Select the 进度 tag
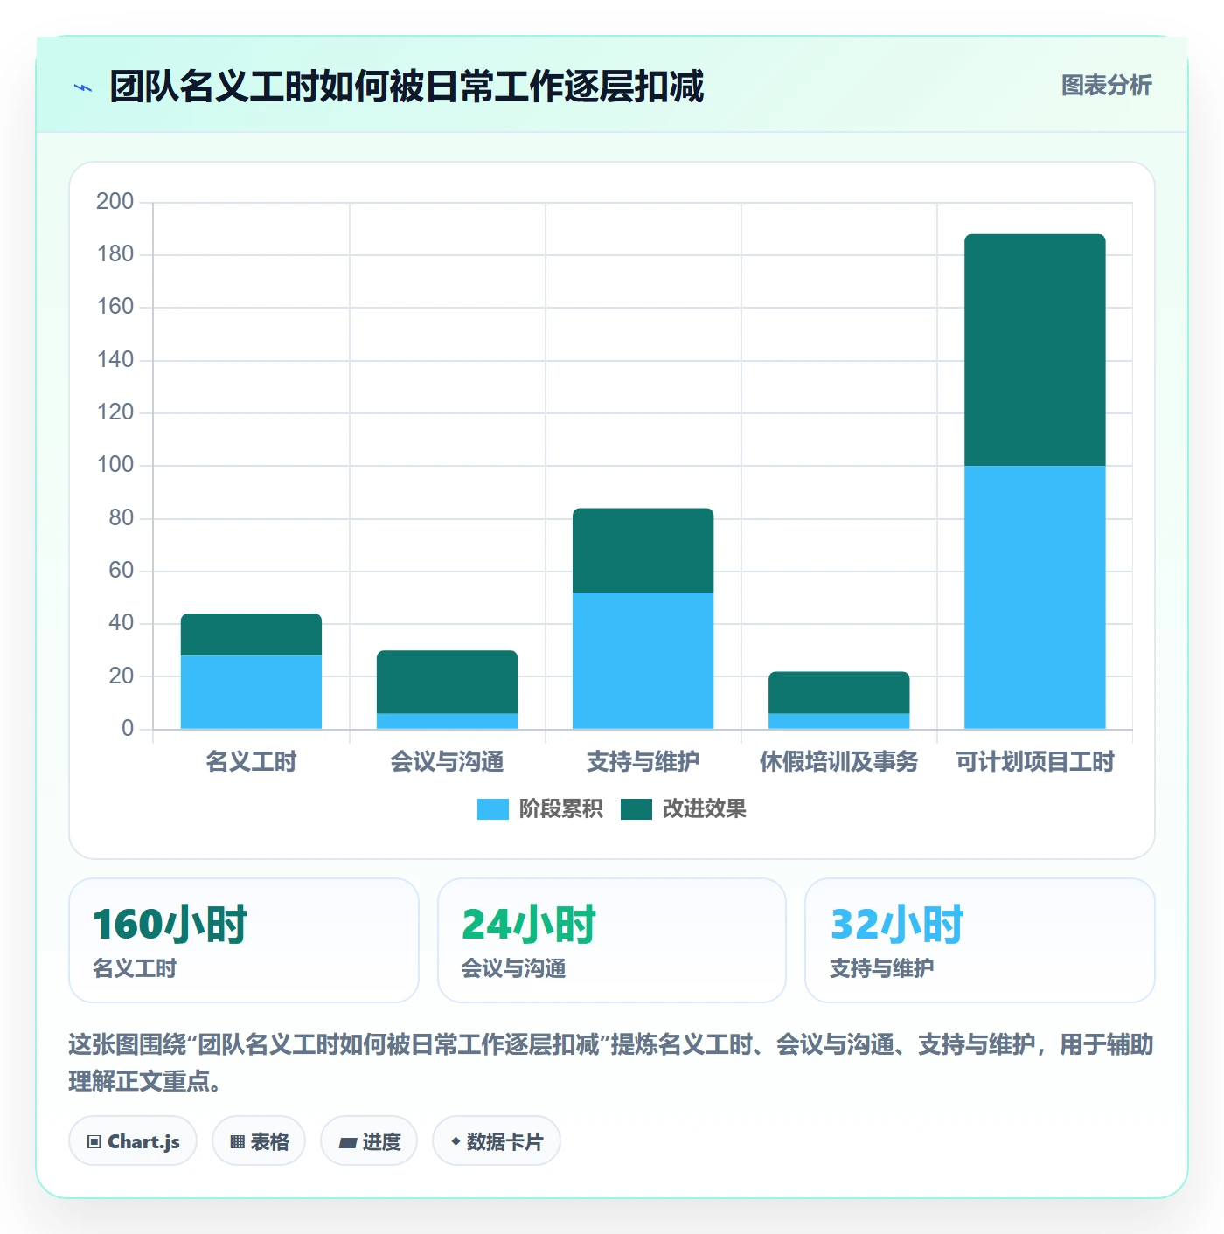1224x1234 pixels. tap(369, 1141)
